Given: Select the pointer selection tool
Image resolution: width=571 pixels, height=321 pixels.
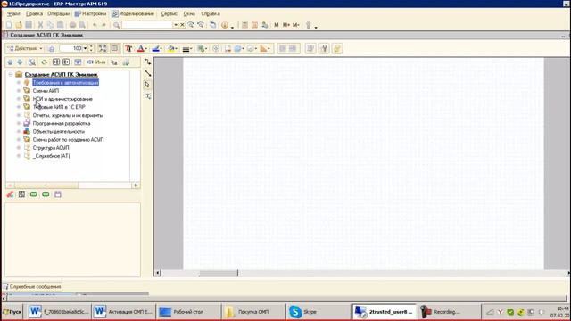Looking at the screenshot, I should pos(147,85).
